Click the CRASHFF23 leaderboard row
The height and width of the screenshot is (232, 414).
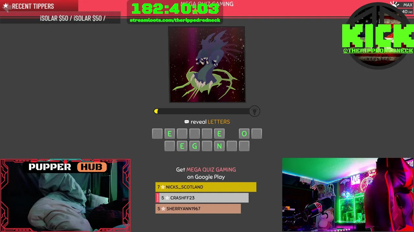pos(202,198)
